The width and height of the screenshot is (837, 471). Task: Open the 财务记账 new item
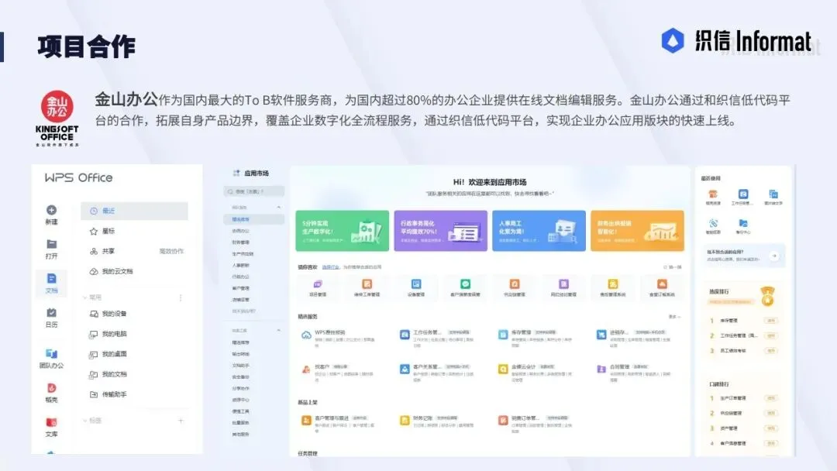pos(438,422)
